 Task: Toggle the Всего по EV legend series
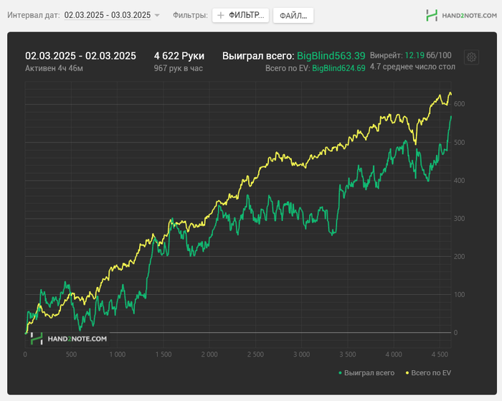point(428,373)
